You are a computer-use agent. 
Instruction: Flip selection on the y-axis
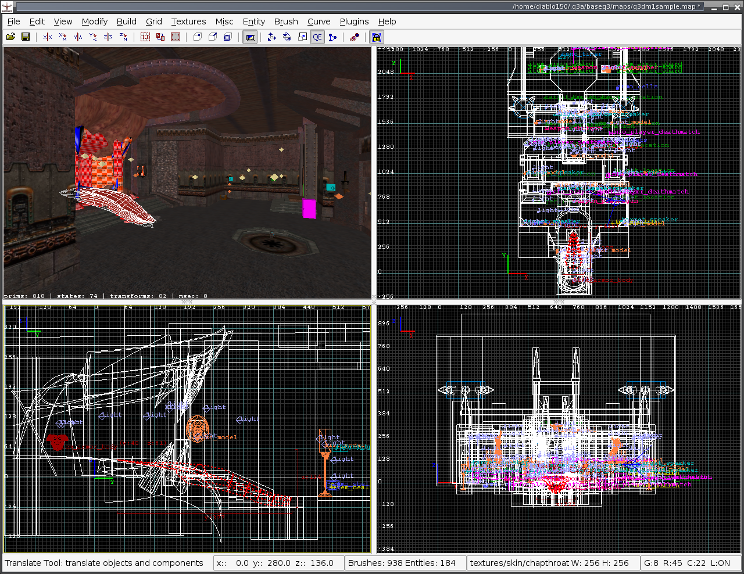tap(78, 37)
